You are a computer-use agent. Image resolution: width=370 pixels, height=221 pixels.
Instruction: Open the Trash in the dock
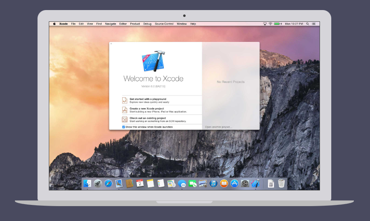(x=281, y=183)
